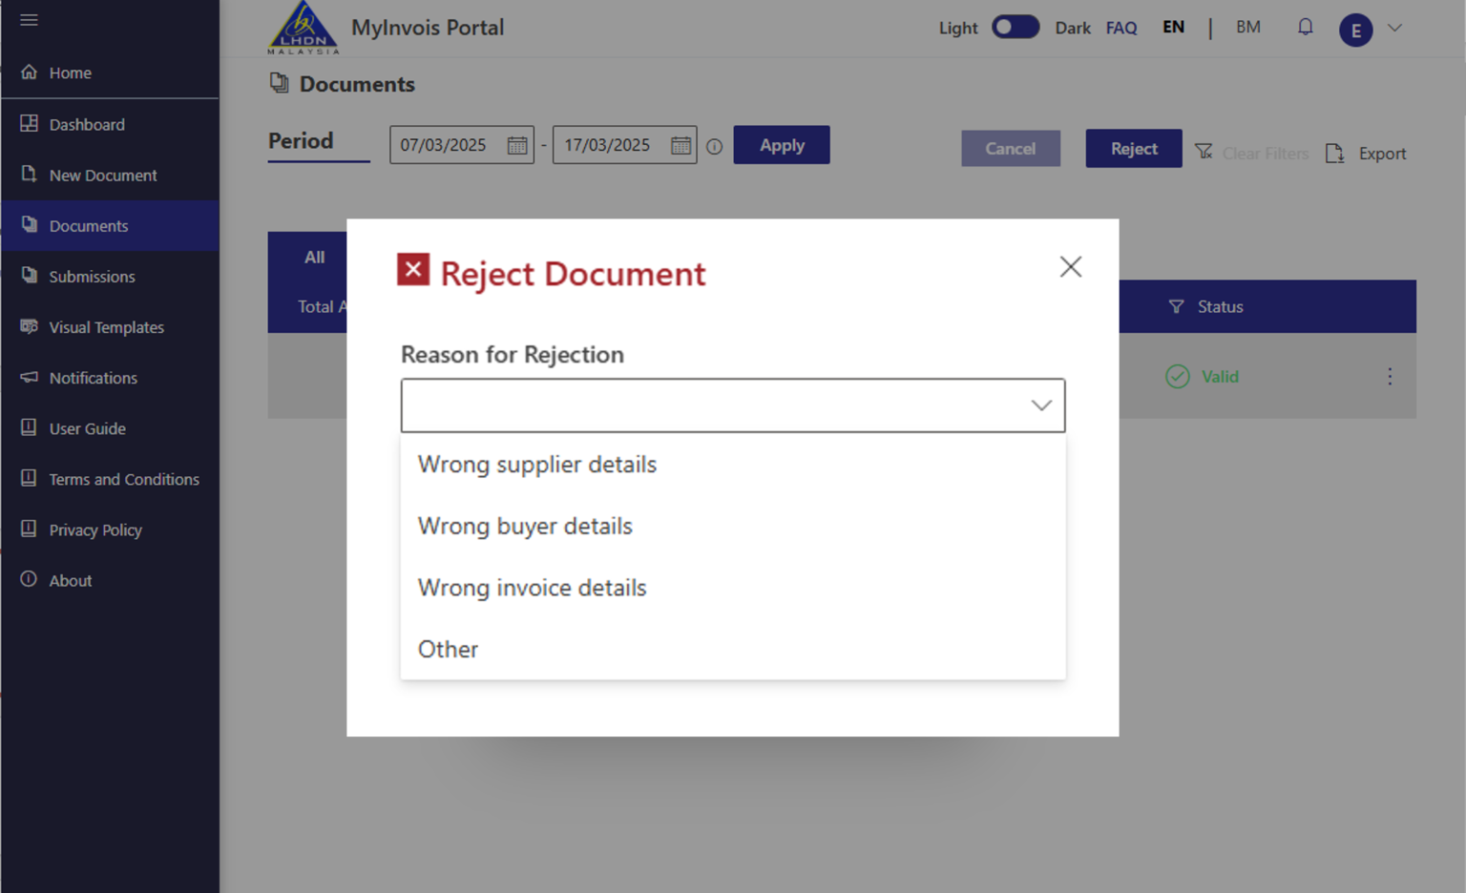Click the Export label
The image size is (1466, 893).
(1382, 154)
